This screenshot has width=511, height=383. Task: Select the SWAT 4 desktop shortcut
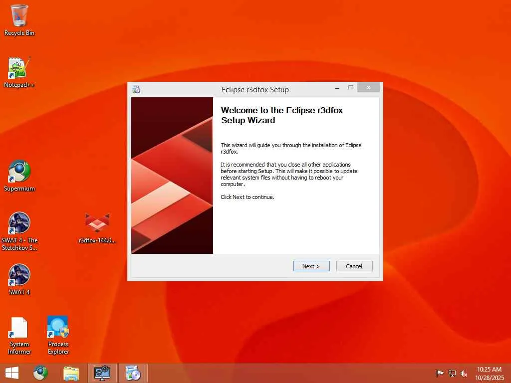pos(19,279)
